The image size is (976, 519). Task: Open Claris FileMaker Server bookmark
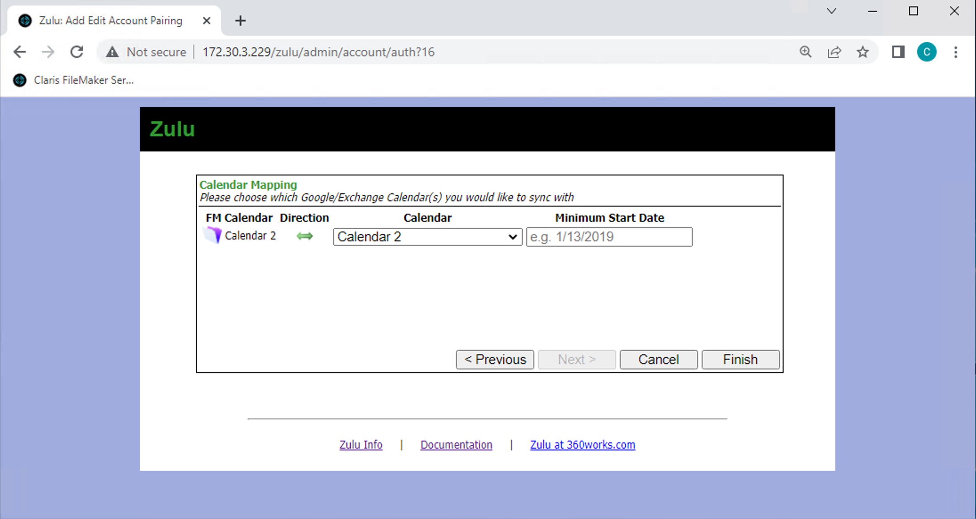73,80
